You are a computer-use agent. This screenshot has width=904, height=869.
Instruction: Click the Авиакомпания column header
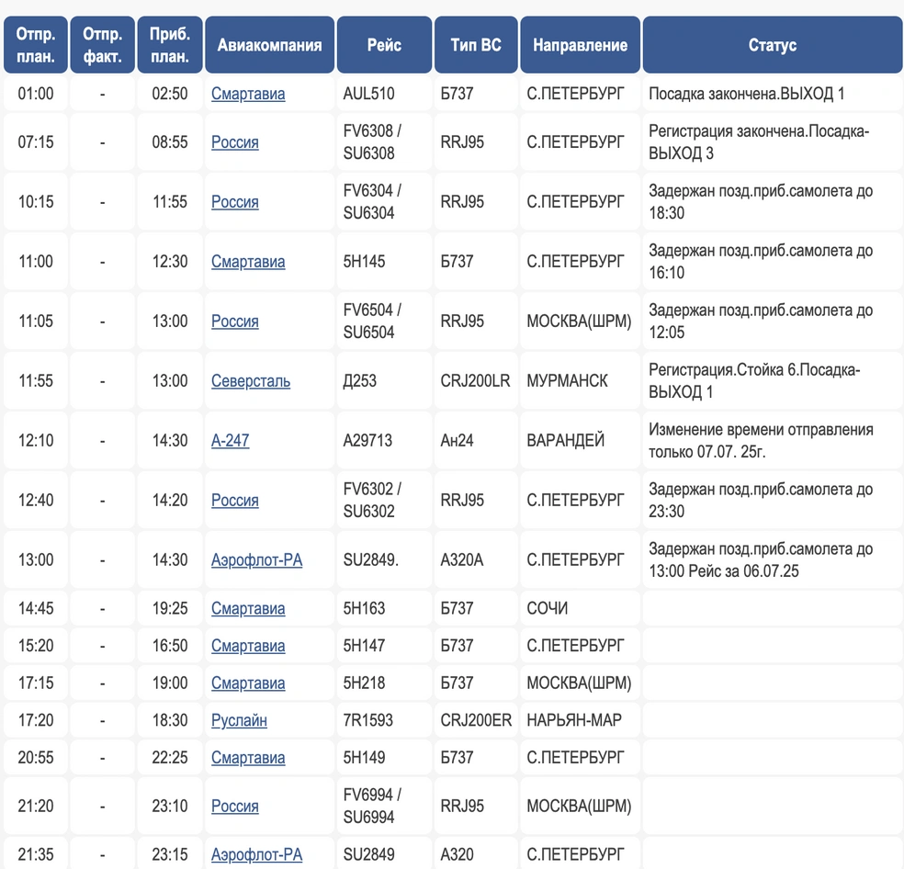pyautogui.click(x=269, y=45)
